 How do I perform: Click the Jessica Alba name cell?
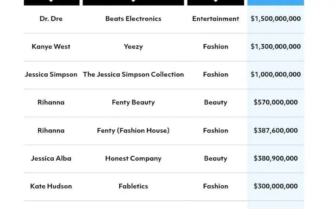click(51, 158)
